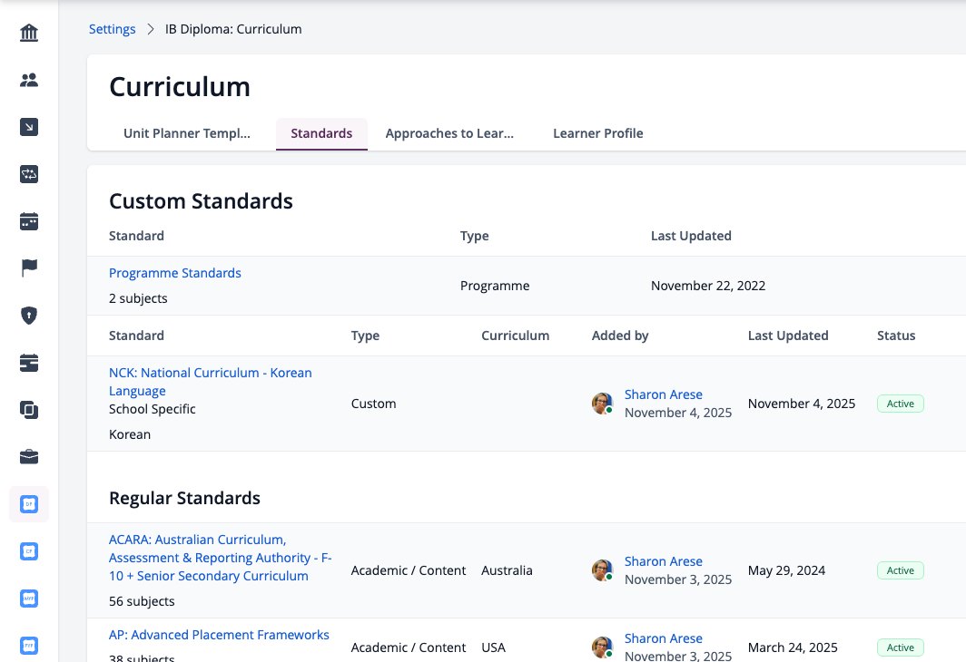This screenshot has width=966, height=662.
Task: Open the Programme Standards link
Action: point(175,273)
